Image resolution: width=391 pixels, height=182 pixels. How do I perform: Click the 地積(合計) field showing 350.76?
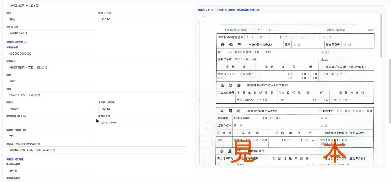(x=143, y=19)
